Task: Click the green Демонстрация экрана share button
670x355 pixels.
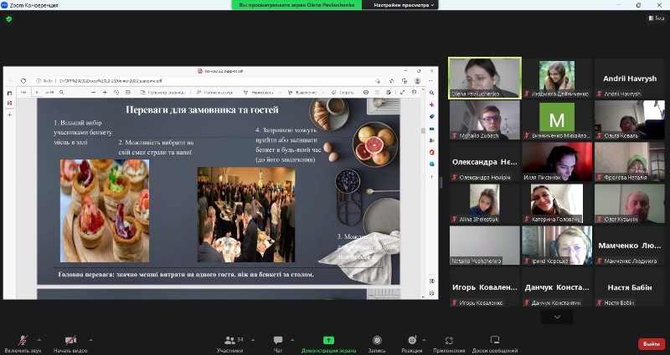Action: [329, 342]
